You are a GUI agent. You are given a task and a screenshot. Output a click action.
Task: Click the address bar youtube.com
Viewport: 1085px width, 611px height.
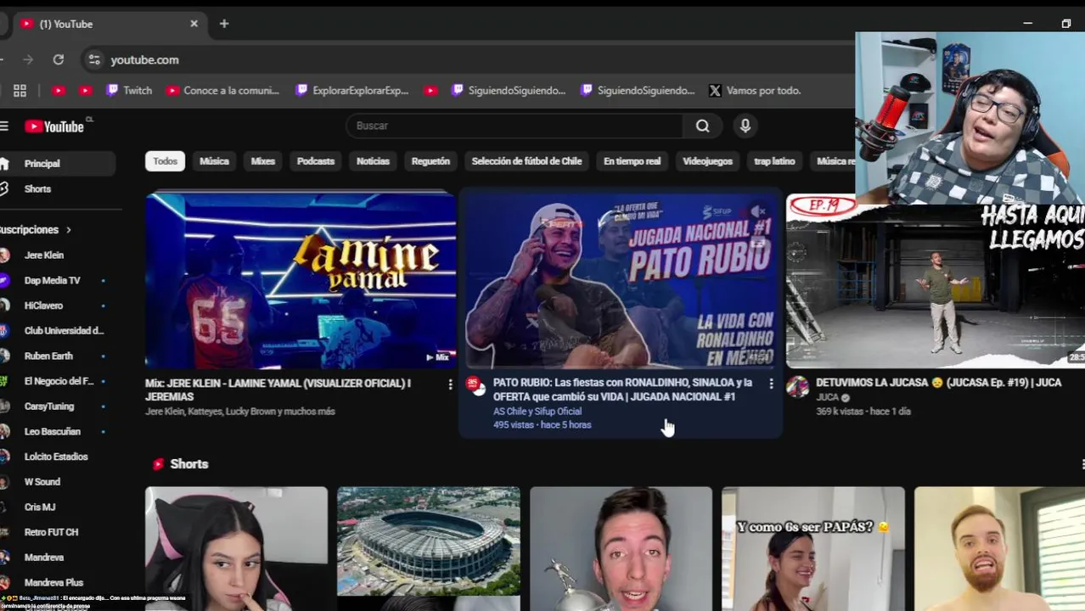point(144,59)
